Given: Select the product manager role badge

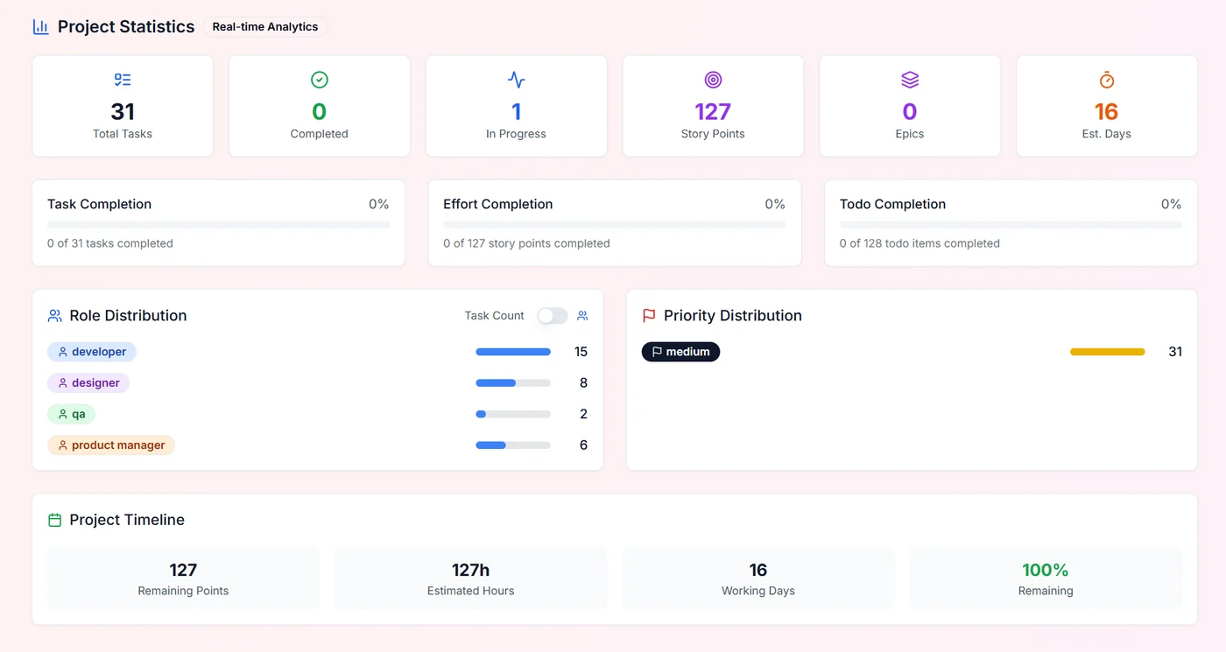Looking at the screenshot, I should pyautogui.click(x=111, y=445).
